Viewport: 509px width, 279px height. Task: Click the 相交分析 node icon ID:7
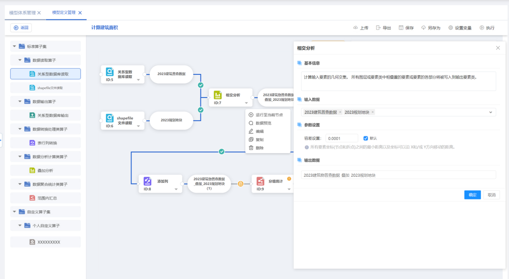(x=218, y=96)
